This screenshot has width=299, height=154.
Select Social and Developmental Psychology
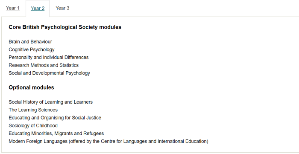click(49, 73)
